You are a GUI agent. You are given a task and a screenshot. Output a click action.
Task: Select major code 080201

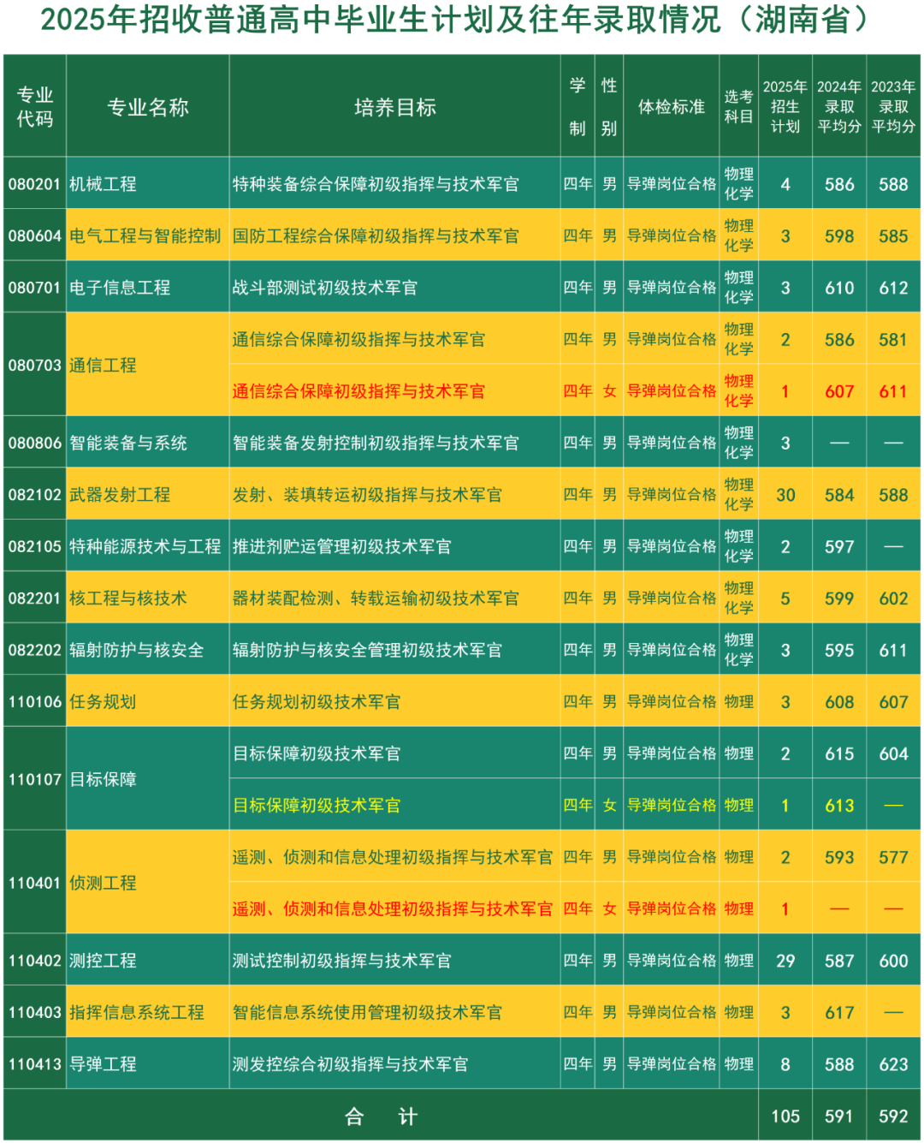[x=35, y=184]
